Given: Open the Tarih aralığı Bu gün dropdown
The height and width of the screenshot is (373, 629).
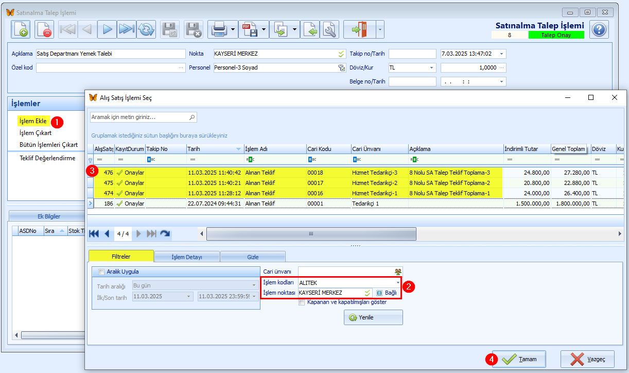Looking at the screenshot, I should pos(254,285).
